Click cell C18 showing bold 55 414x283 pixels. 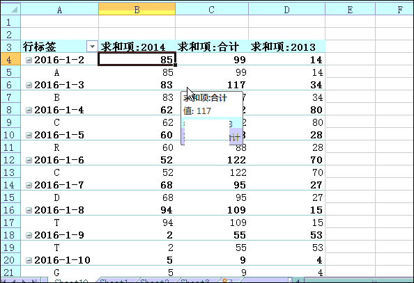click(x=212, y=234)
